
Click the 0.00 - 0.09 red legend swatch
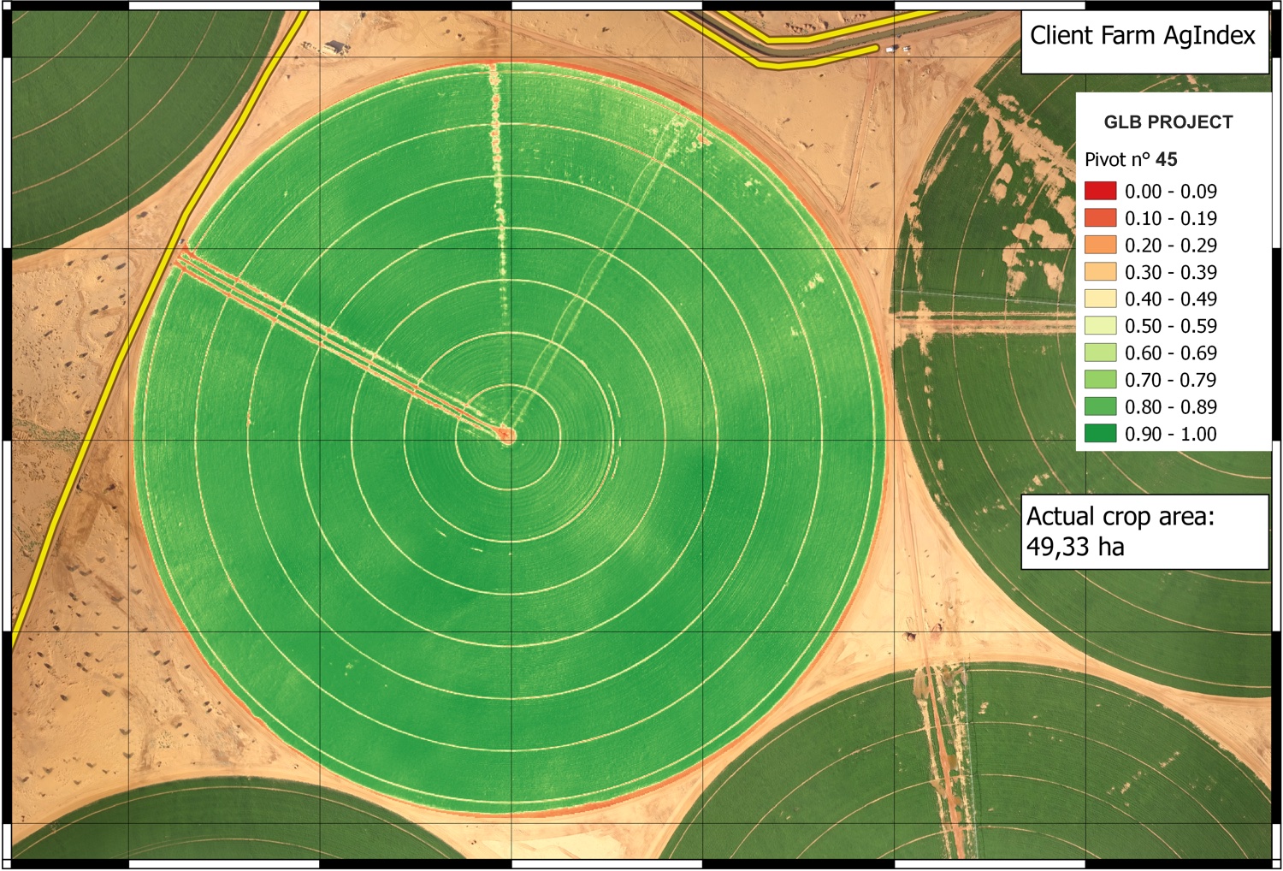tap(1100, 191)
